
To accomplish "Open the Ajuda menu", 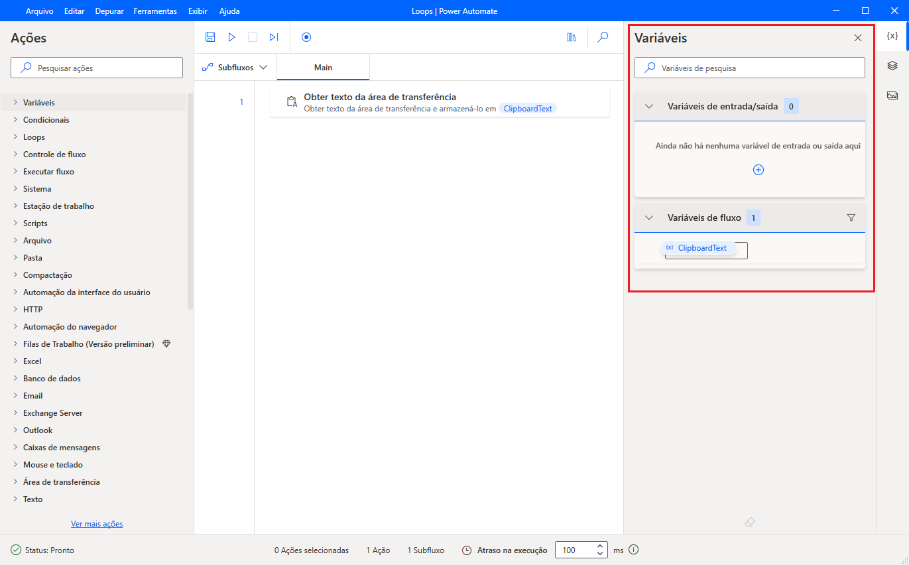I will tap(229, 11).
